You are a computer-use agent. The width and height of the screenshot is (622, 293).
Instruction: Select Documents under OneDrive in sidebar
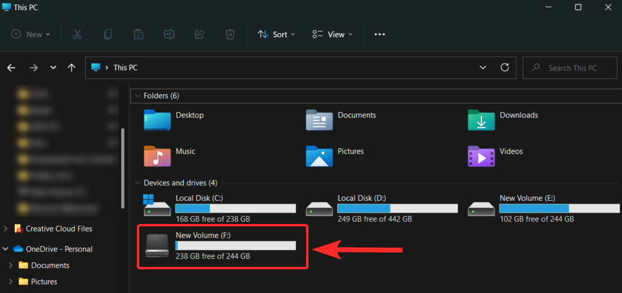coord(44,265)
